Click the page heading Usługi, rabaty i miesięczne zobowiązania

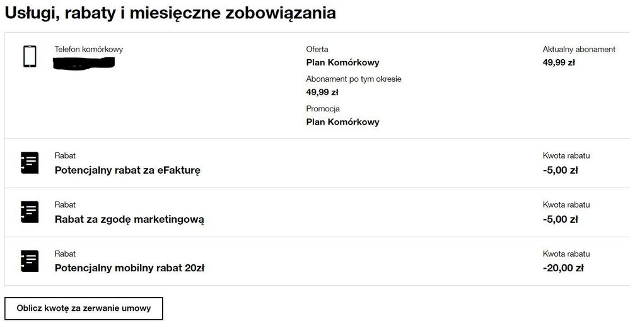pyautogui.click(x=170, y=12)
